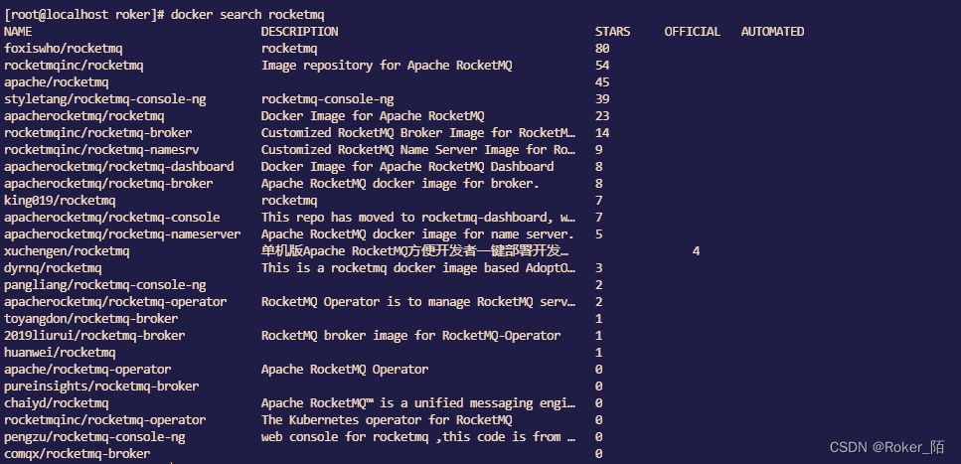
Task: Click the huanwei/rocketmq image name
Action: (x=60, y=353)
